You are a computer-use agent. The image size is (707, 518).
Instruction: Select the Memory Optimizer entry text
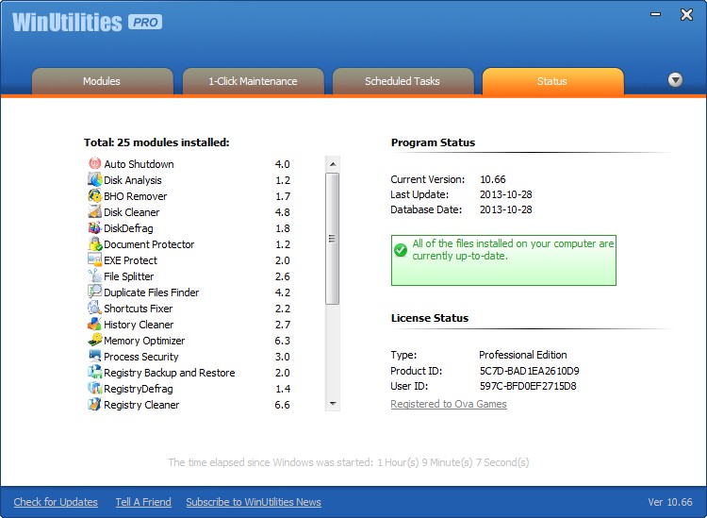click(x=144, y=341)
